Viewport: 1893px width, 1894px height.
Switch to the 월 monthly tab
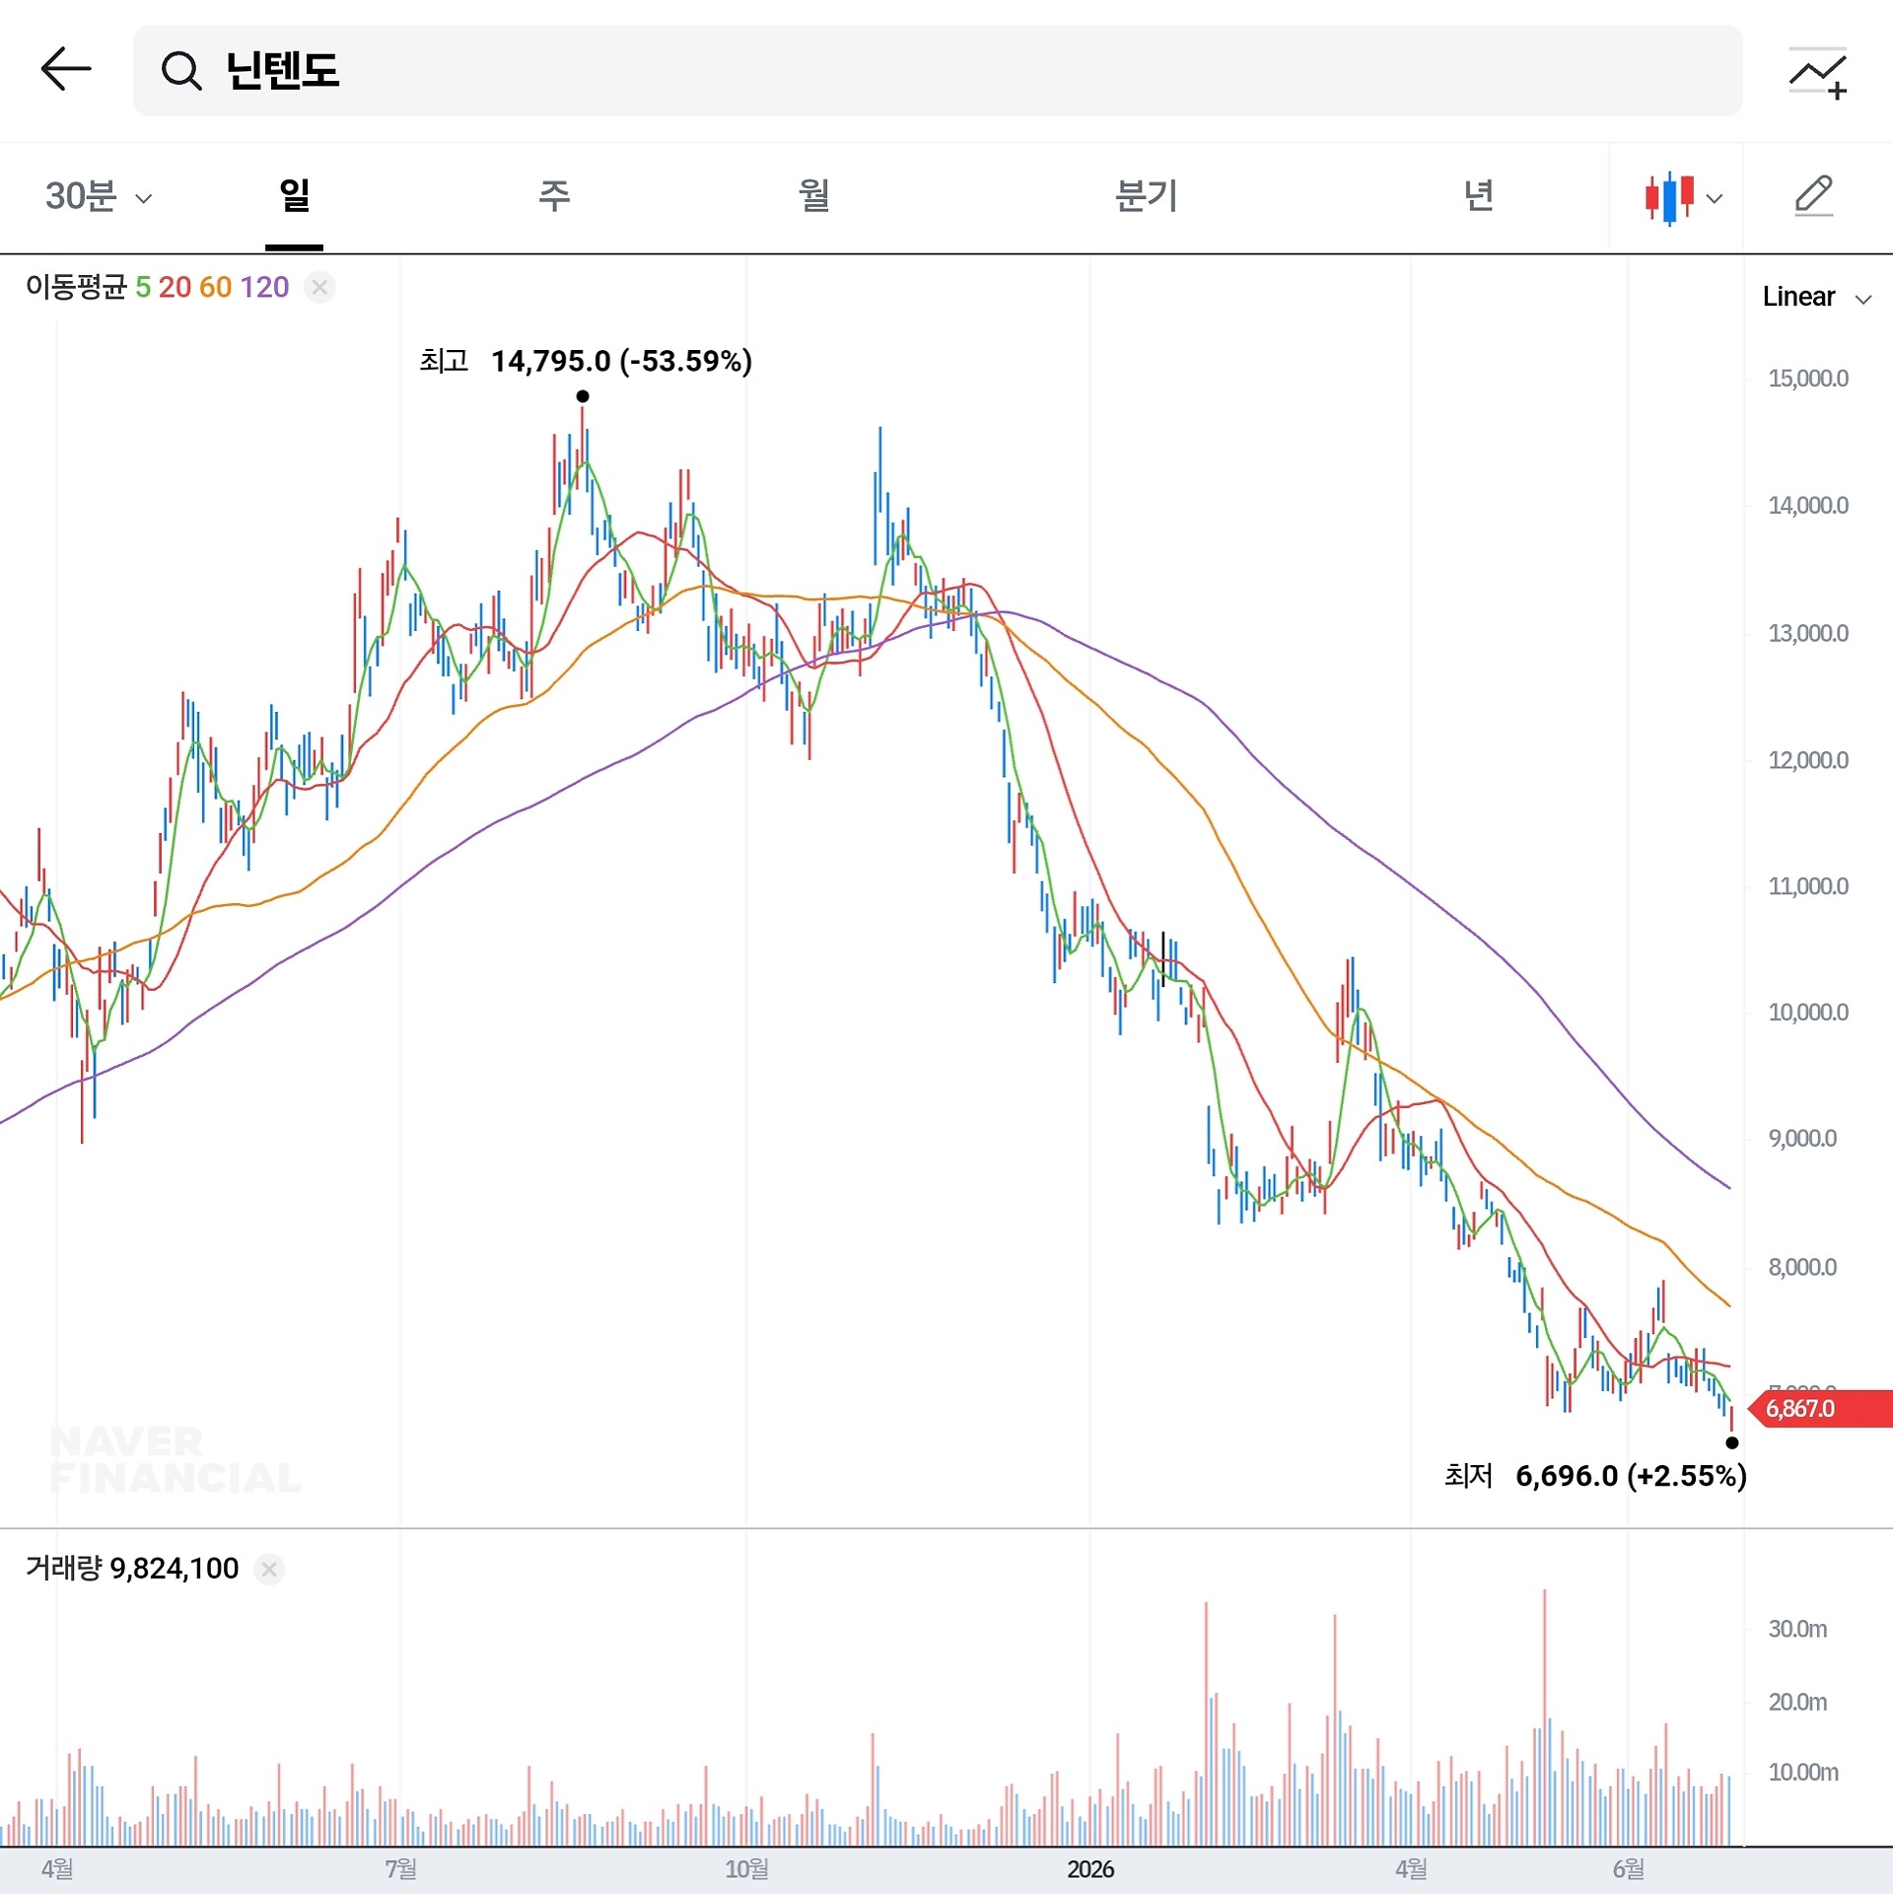813,195
